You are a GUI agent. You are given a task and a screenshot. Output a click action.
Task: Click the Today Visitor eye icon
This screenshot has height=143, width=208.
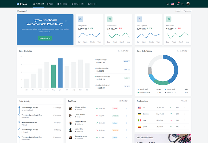coord(110,19)
